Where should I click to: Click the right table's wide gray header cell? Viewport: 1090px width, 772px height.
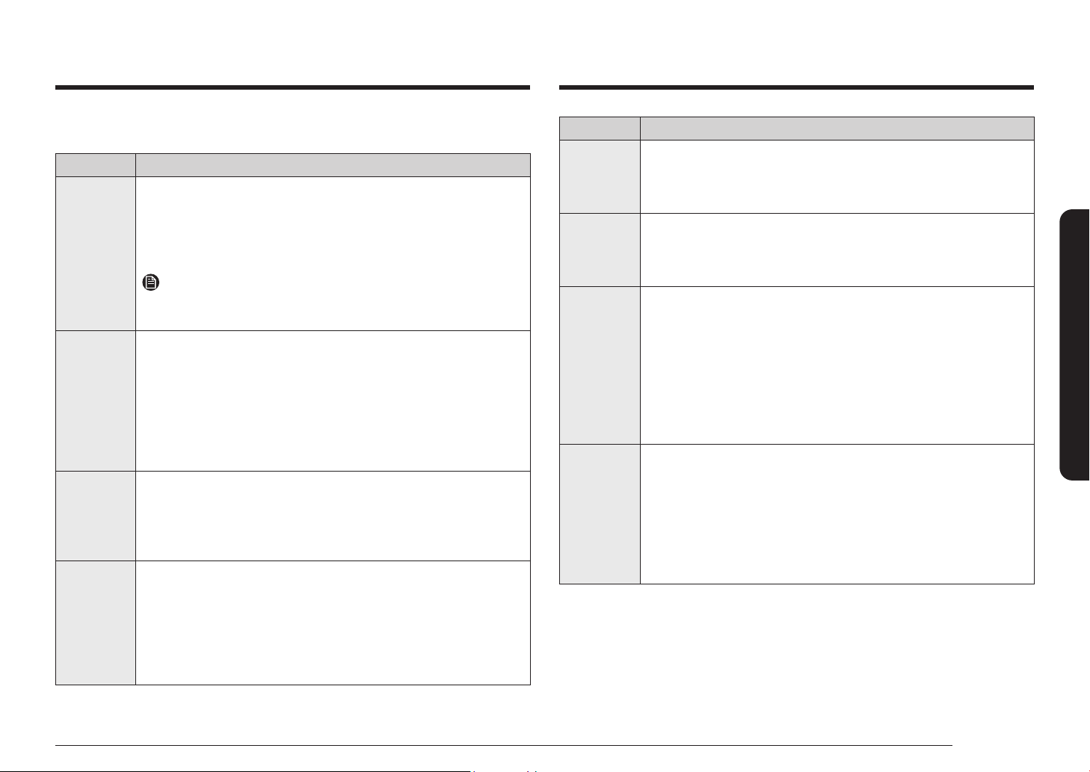[837, 128]
